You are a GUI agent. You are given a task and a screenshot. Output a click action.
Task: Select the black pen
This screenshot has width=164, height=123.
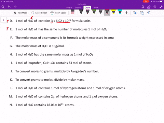81,12
